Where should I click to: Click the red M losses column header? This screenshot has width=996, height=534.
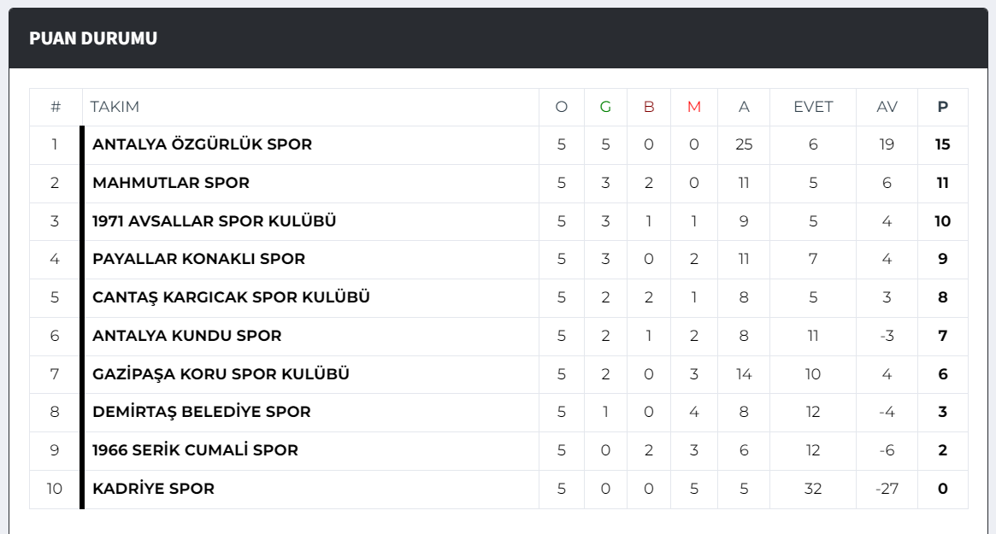pos(693,107)
